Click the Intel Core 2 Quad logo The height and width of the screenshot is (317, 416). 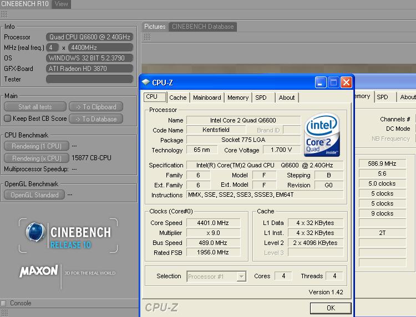(x=322, y=135)
